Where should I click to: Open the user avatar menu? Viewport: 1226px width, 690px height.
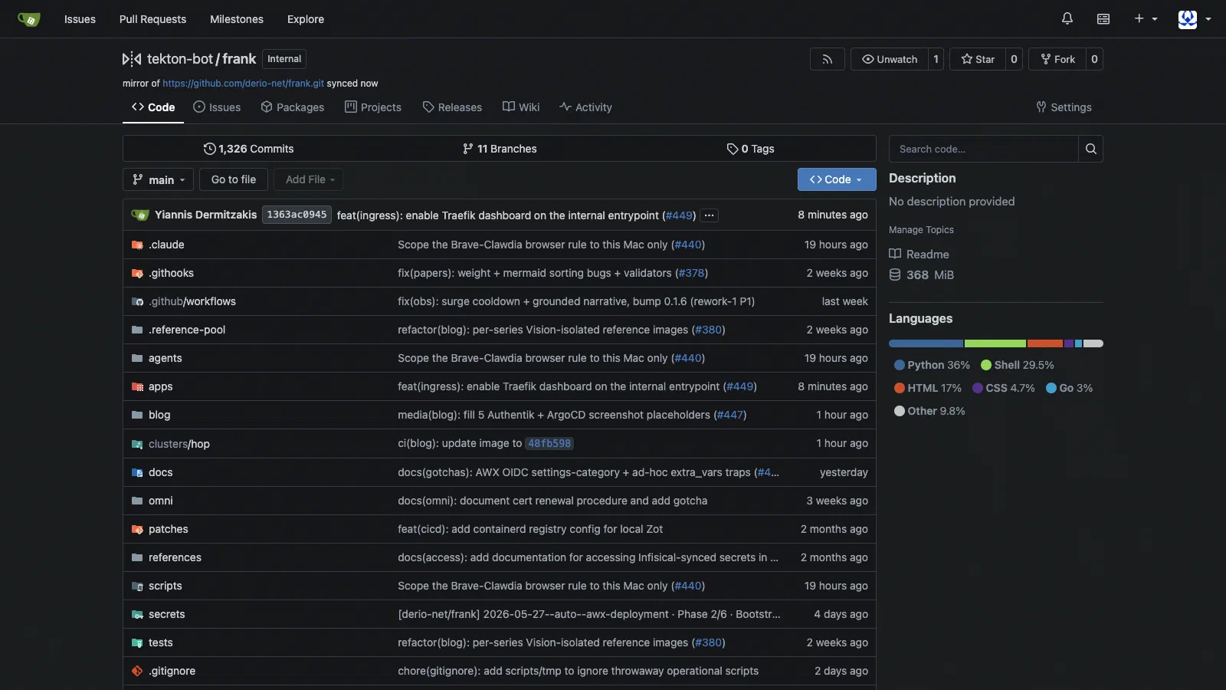pyautogui.click(x=1195, y=19)
